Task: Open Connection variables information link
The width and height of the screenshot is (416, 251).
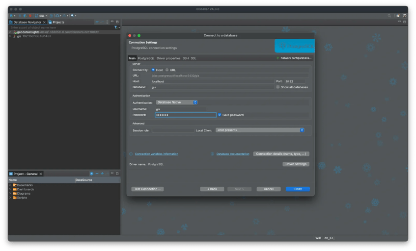Action: point(157,154)
